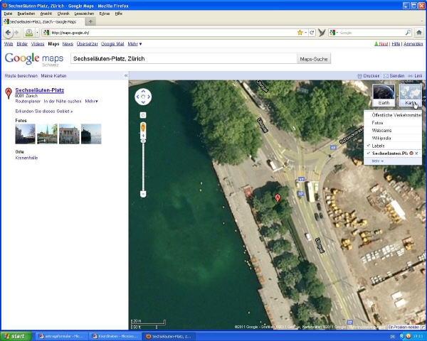Open the download button dropdown arrow
Viewport: 427px width, 341px height.
[37, 33]
